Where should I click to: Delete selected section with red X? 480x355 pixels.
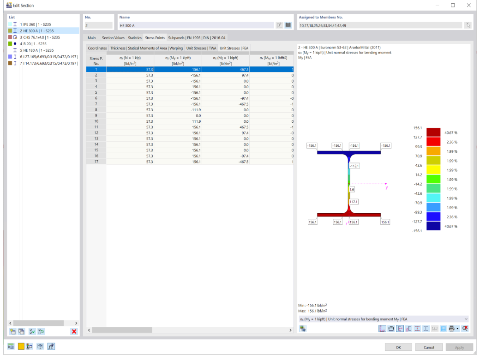pos(74,331)
